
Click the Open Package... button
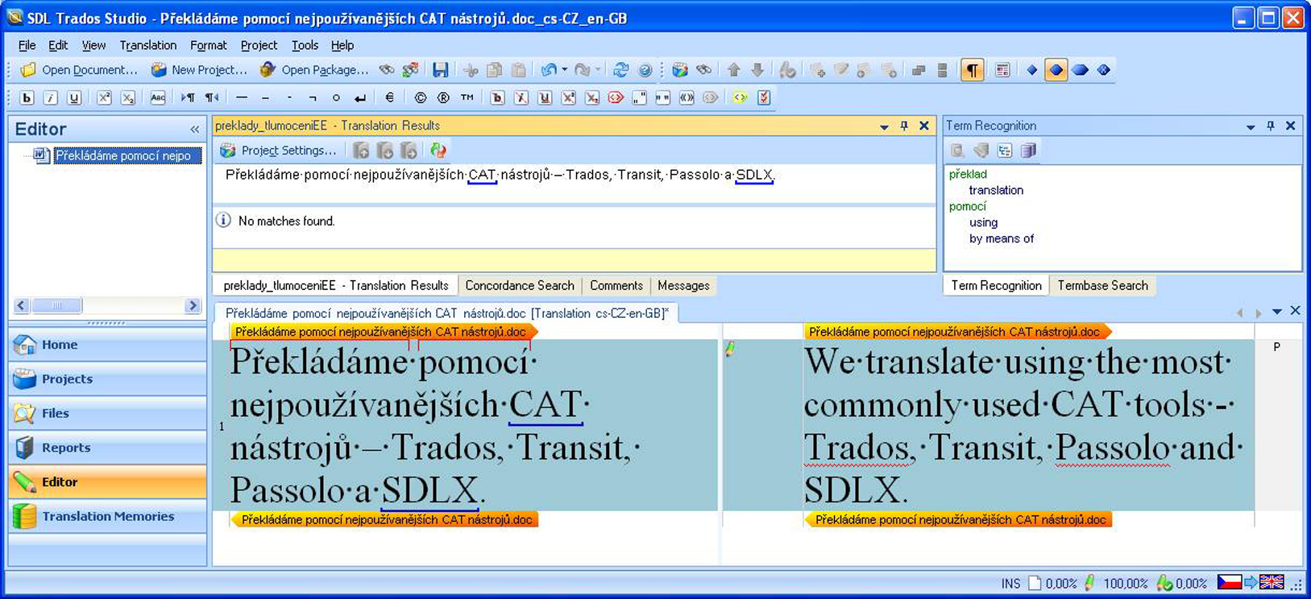pyautogui.click(x=314, y=70)
